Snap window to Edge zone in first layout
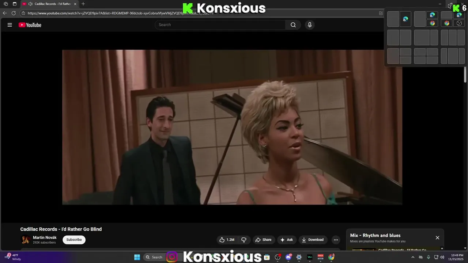Viewport: 468px width, 263px height. (x=405, y=19)
